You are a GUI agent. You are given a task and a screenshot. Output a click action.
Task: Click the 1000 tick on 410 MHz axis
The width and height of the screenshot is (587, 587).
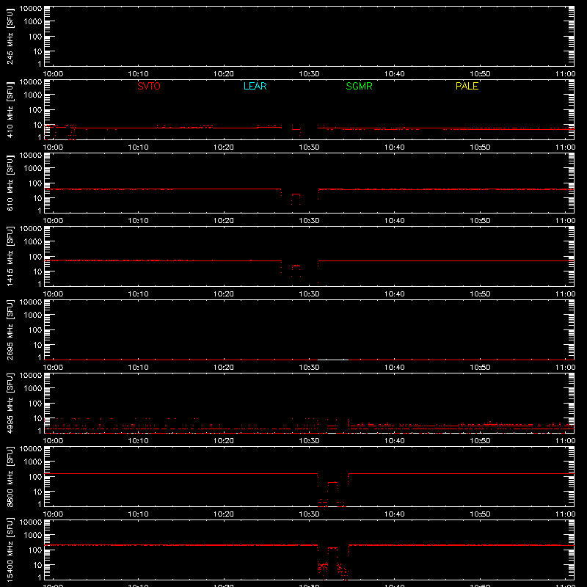point(33,95)
